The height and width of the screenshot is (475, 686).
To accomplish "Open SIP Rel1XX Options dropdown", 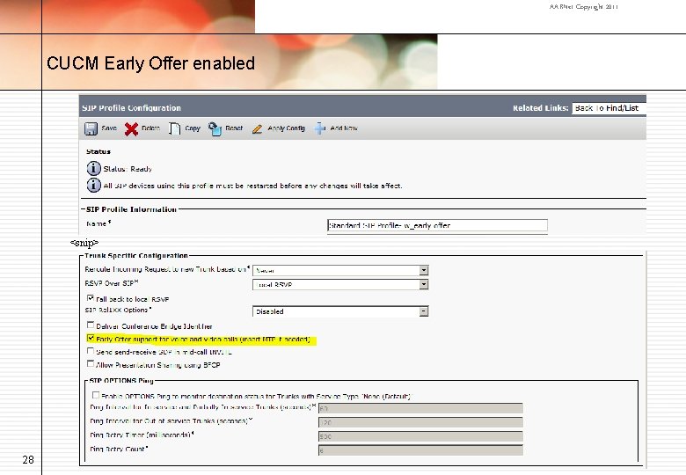I will pos(340,311).
